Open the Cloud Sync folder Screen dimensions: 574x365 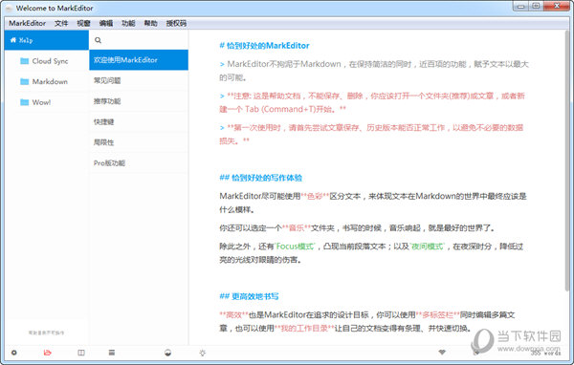pos(47,61)
